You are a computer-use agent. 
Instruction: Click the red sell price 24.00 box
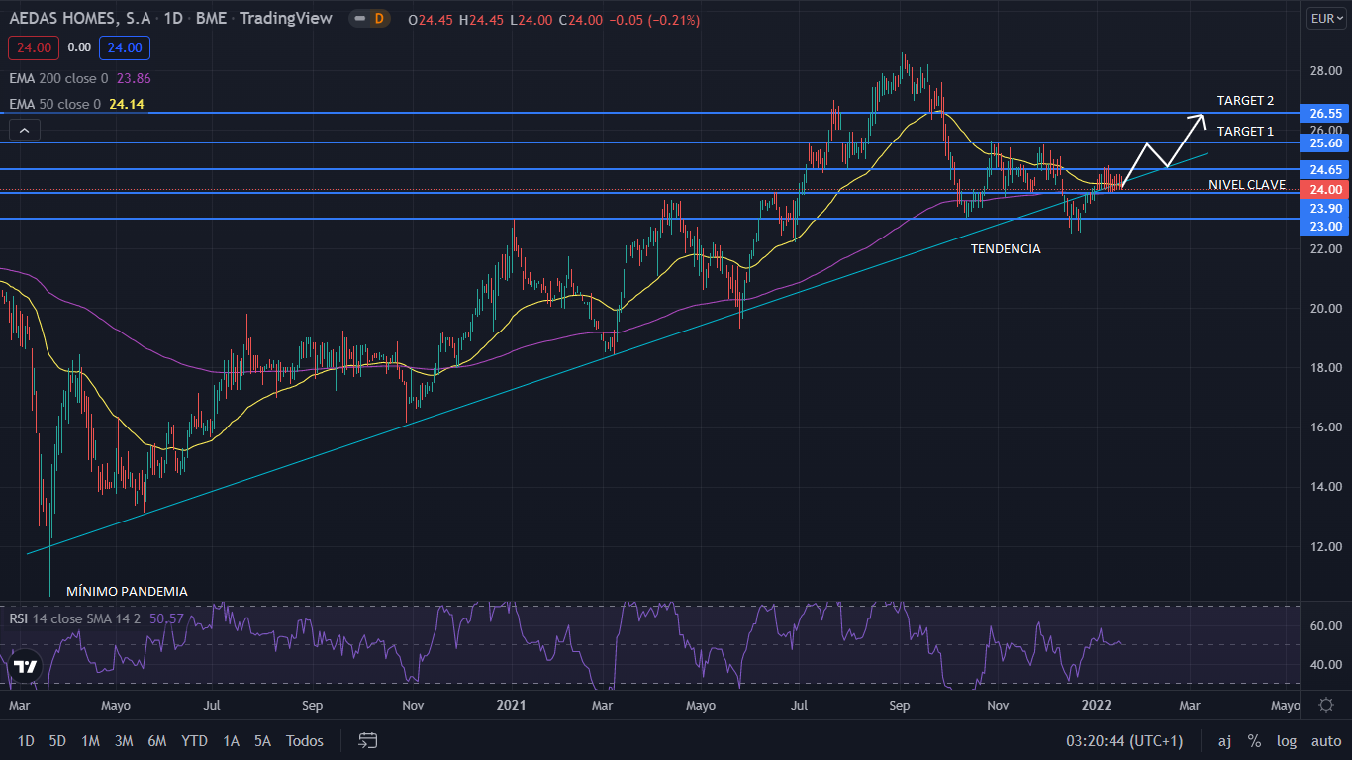click(x=34, y=47)
